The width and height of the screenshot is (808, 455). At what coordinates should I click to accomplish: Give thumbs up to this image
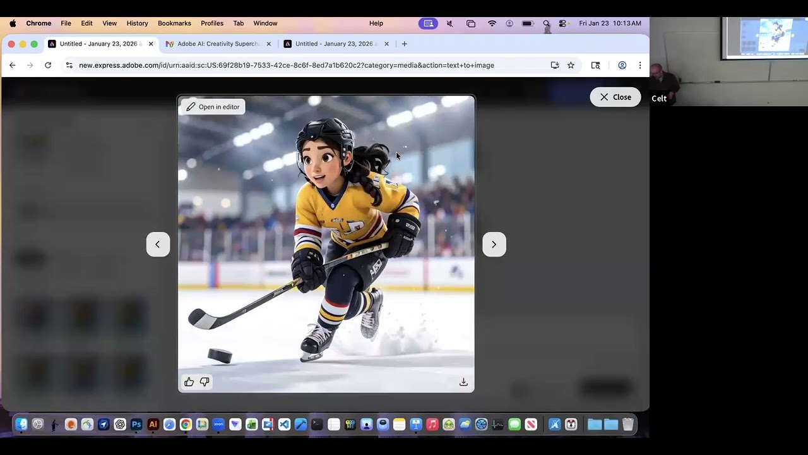point(189,382)
